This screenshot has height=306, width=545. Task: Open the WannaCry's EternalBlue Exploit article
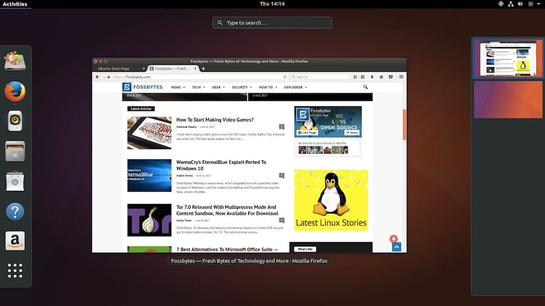click(x=221, y=165)
